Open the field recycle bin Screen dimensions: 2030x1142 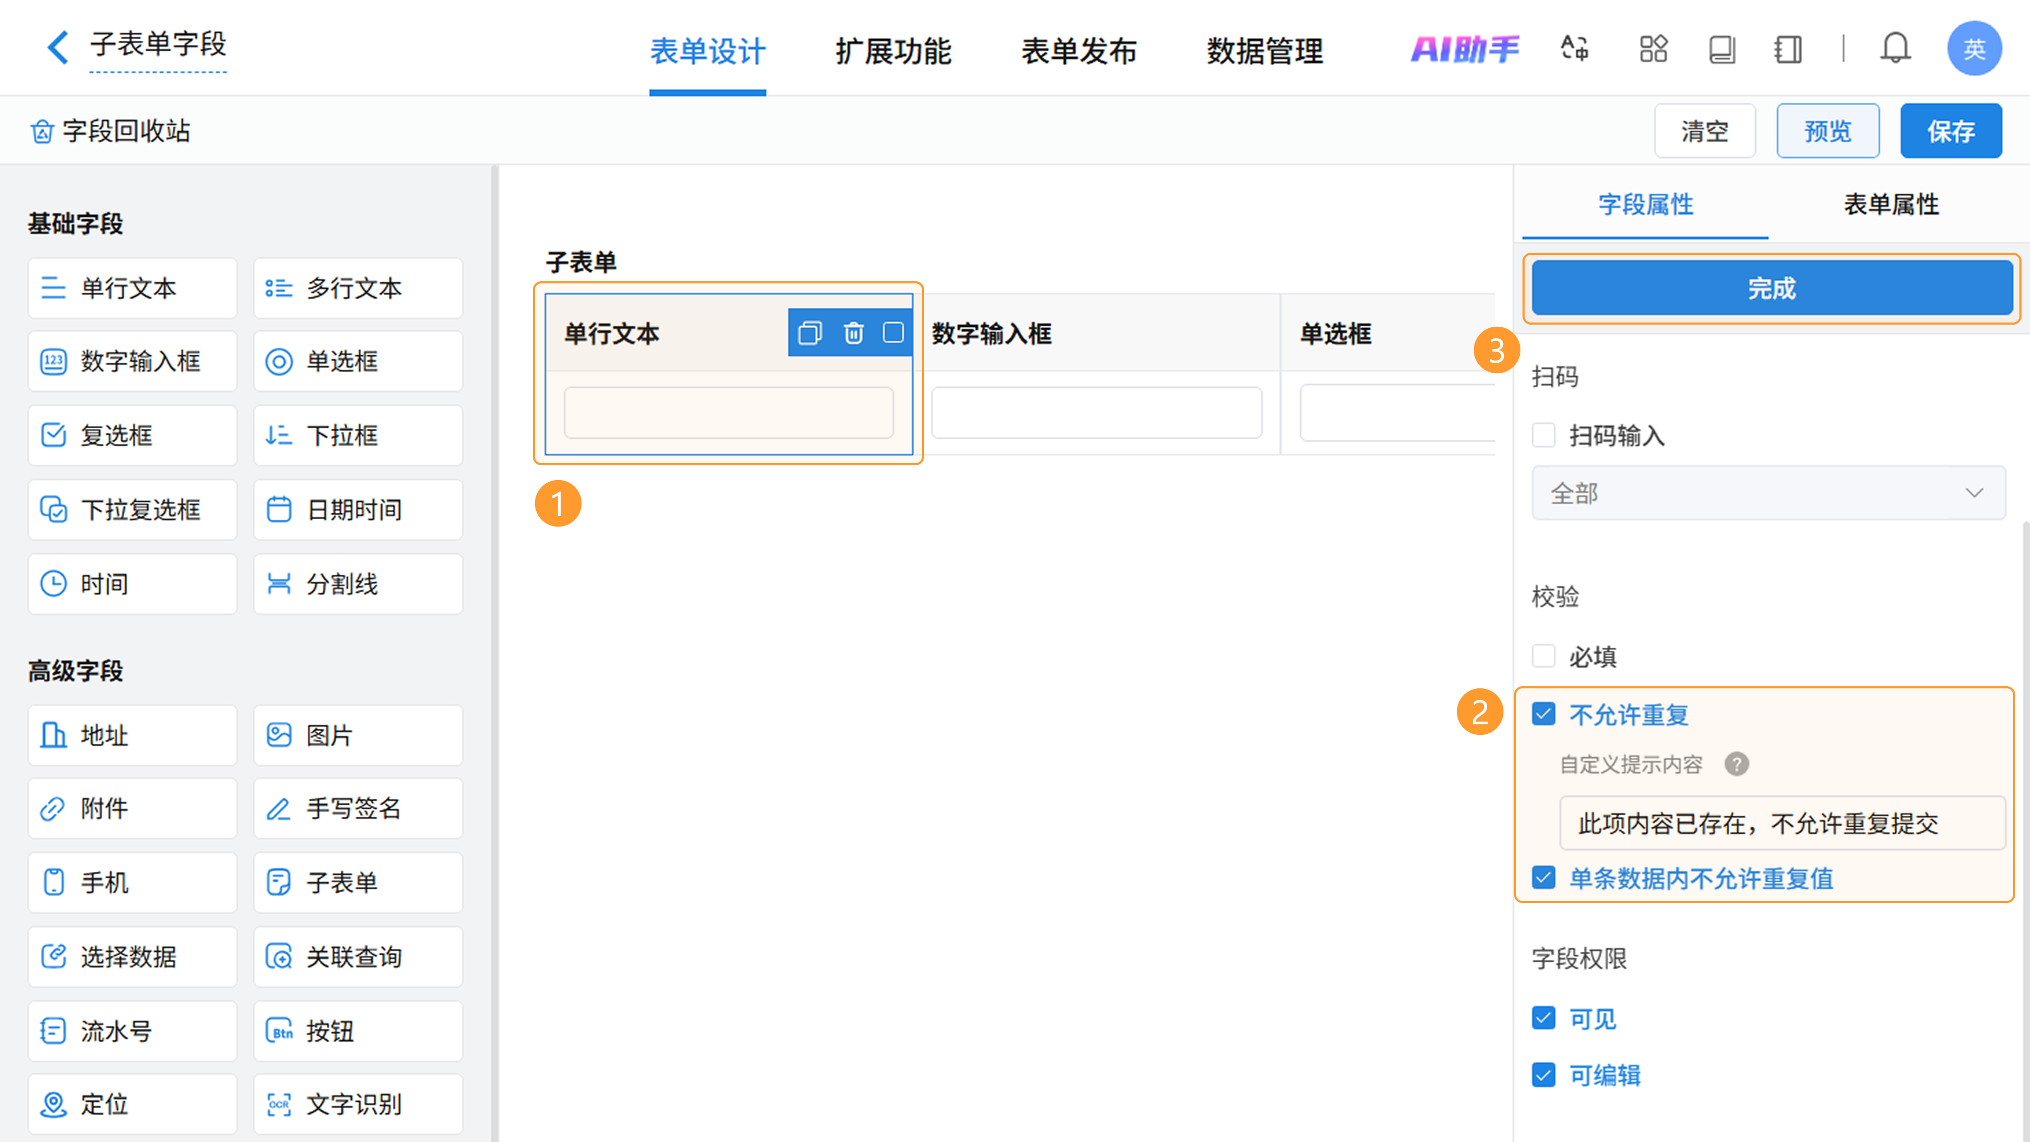coord(110,131)
